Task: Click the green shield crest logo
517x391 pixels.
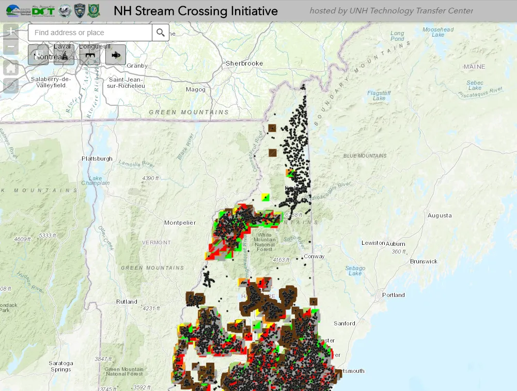Action: [93, 11]
